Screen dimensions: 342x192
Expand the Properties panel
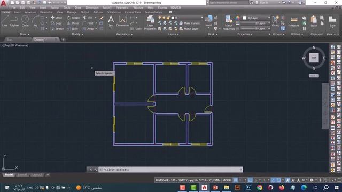pos(245,34)
